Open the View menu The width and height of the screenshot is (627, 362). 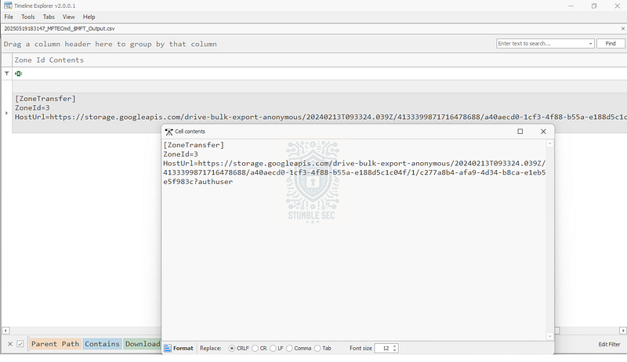click(x=68, y=16)
